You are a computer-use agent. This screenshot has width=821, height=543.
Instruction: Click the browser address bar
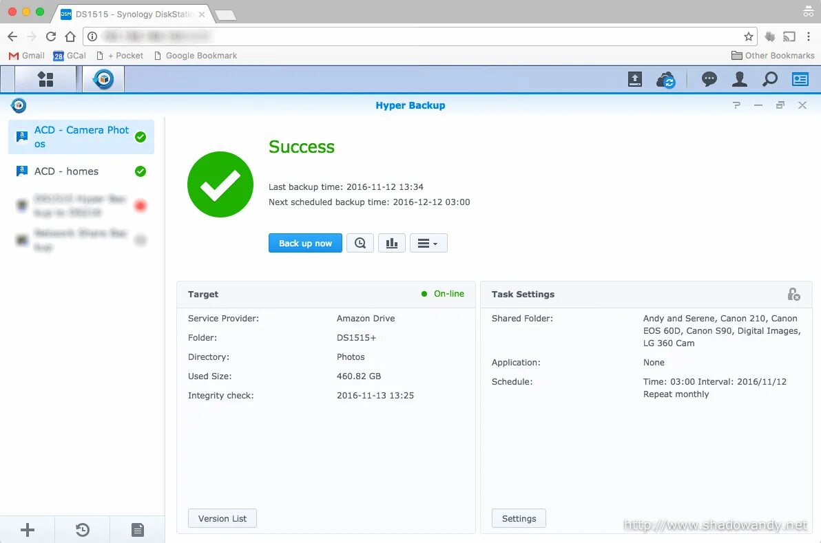(419, 36)
